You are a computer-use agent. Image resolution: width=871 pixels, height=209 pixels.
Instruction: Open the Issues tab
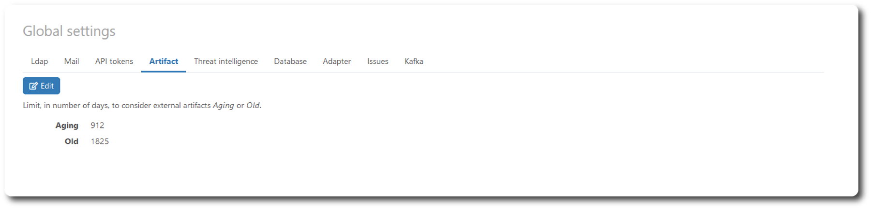click(x=378, y=61)
